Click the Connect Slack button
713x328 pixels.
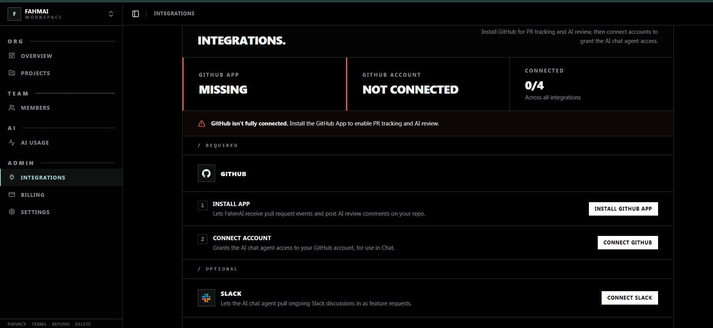pyautogui.click(x=630, y=298)
